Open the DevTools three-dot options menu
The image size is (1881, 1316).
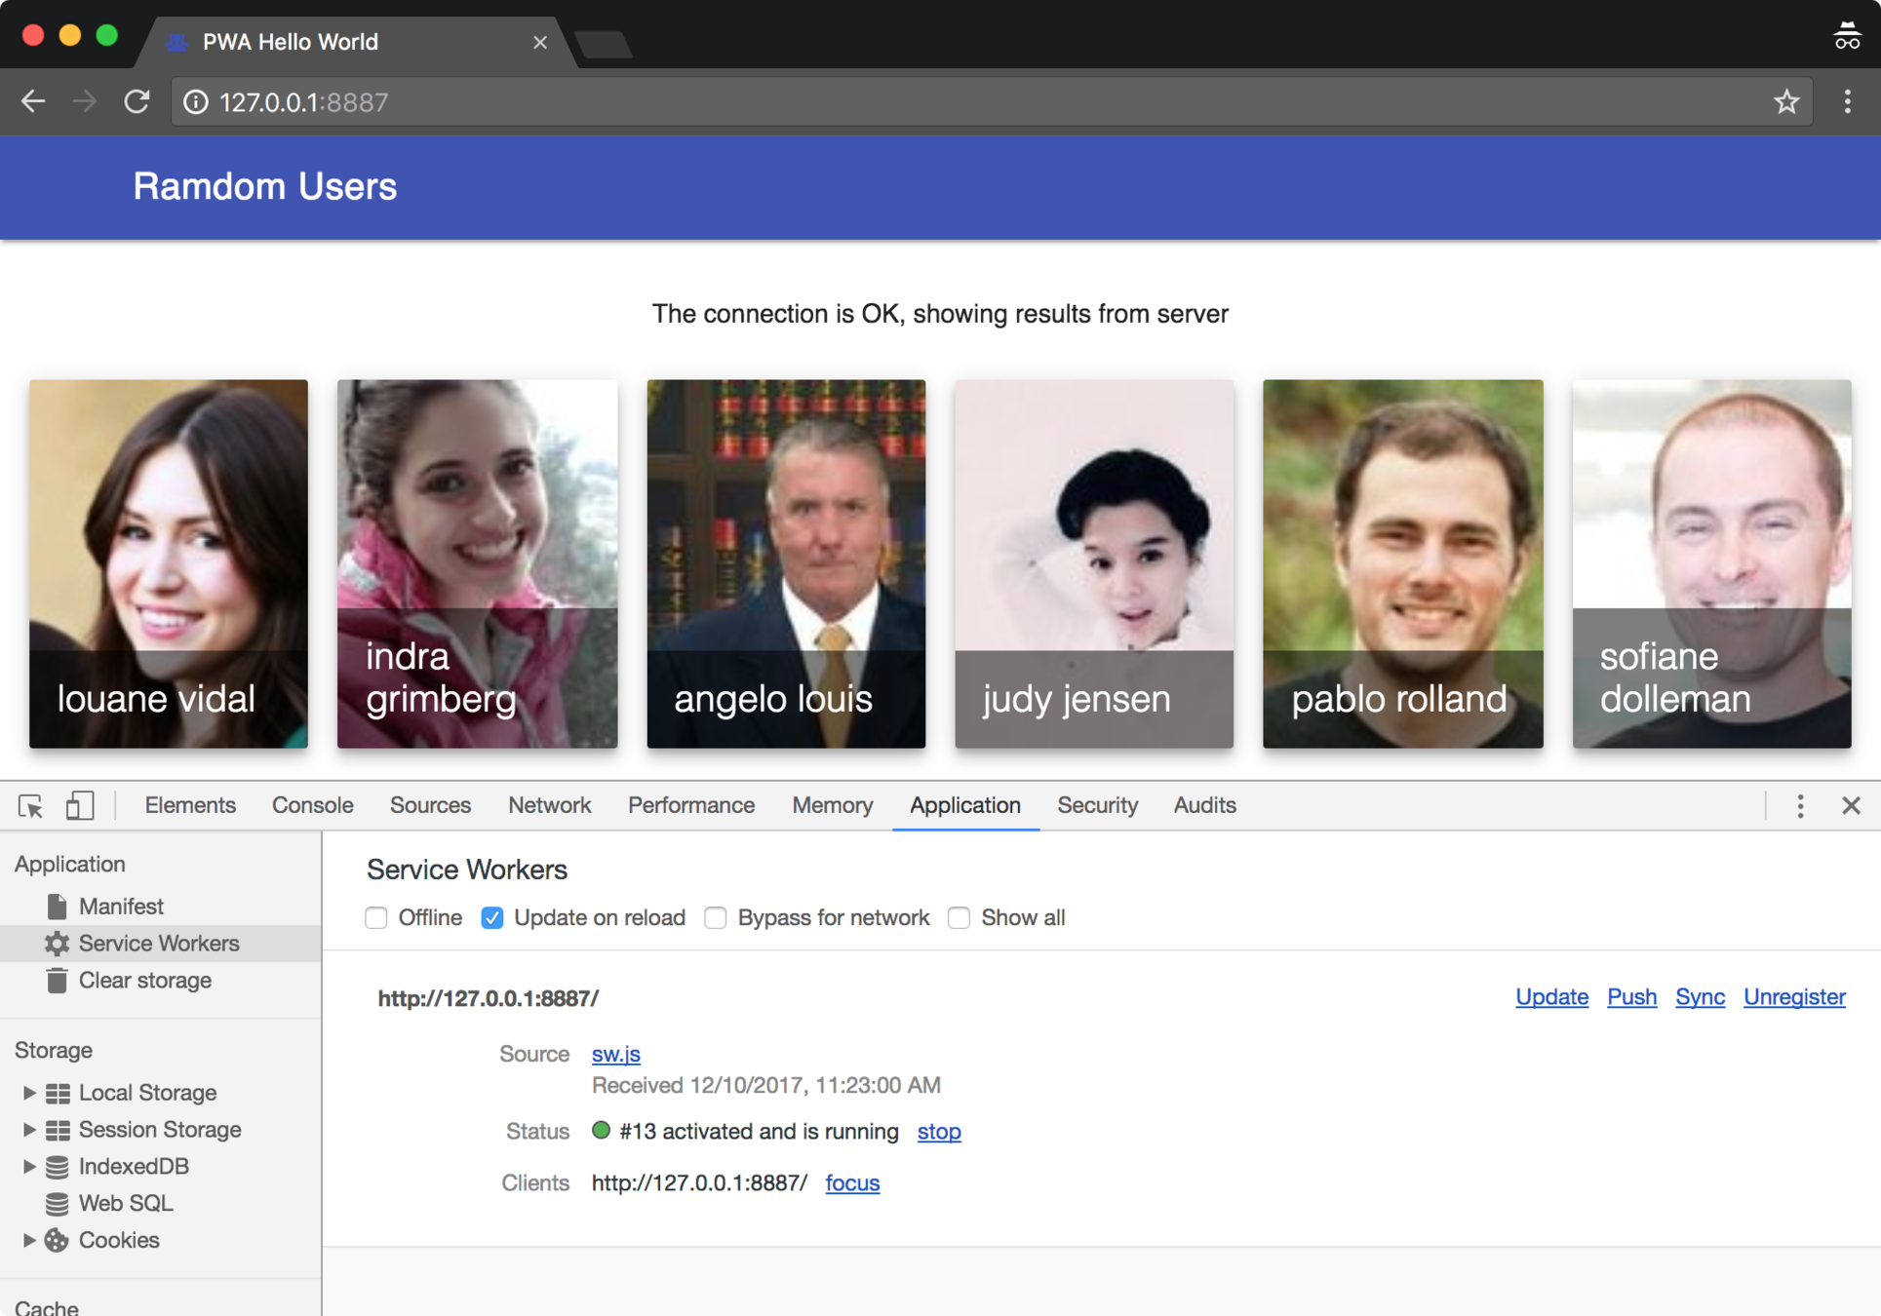pyautogui.click(x=1800, y=806)
